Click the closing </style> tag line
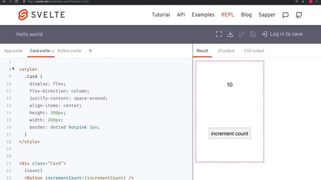Image resolution: width=321 pixels, height=180 pixels. [x=29, y=141]
